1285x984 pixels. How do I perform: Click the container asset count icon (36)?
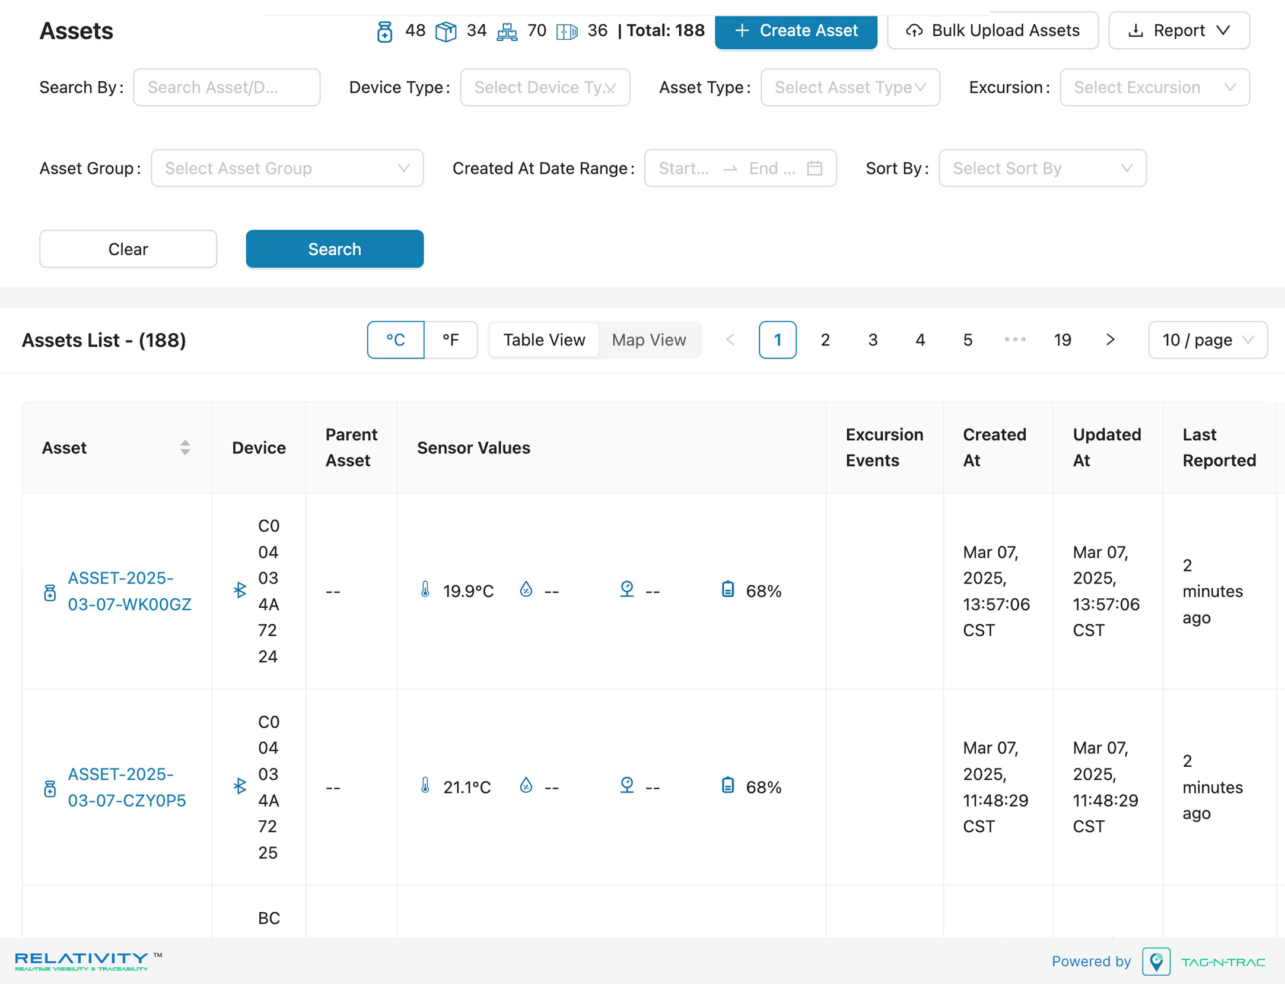pyautogui.click(x=567, y=31)
